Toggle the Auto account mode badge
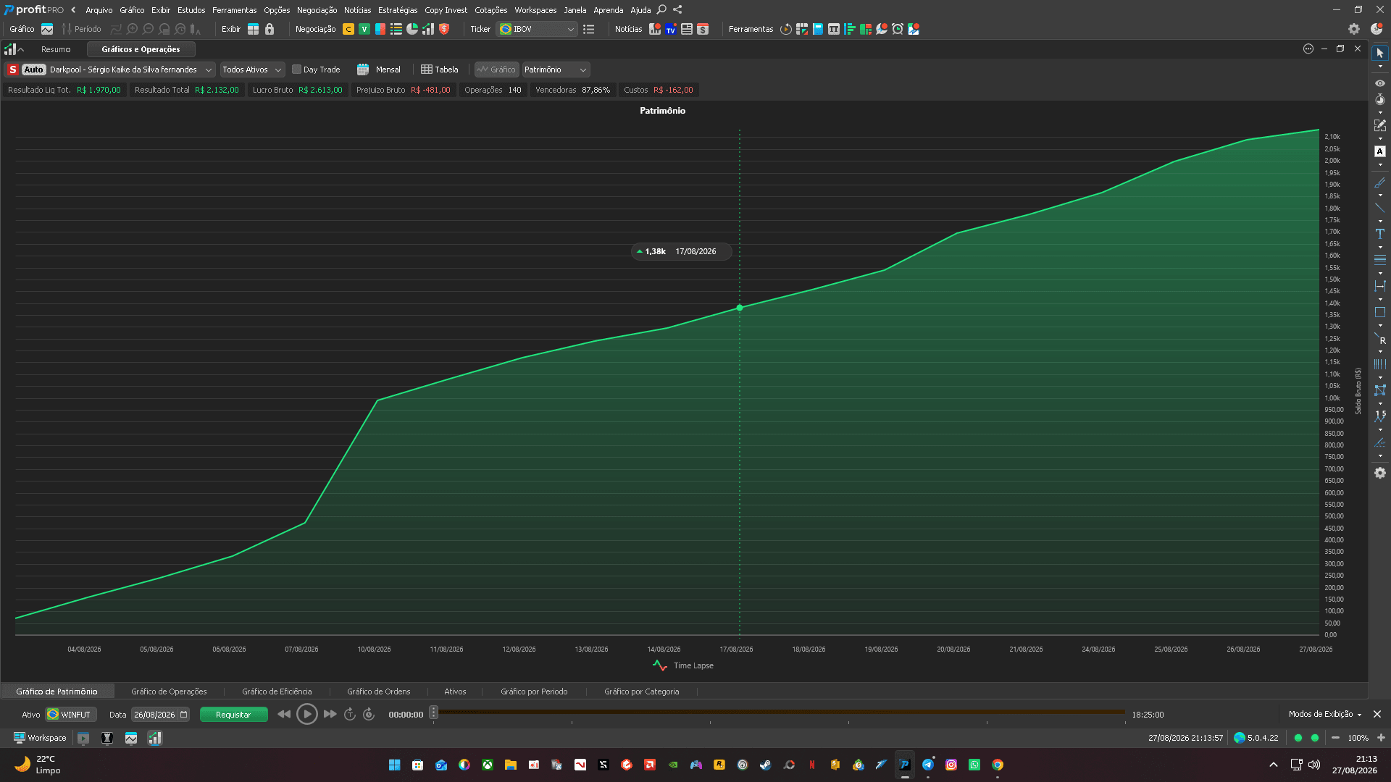Screen dimensions: 1391x782 pos(33,70)
